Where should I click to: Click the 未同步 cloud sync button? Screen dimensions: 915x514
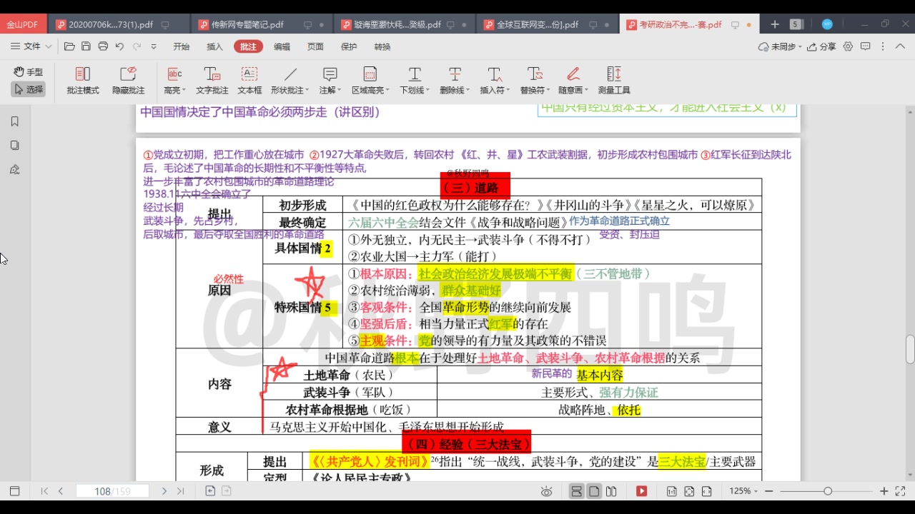tap(778, 46)
